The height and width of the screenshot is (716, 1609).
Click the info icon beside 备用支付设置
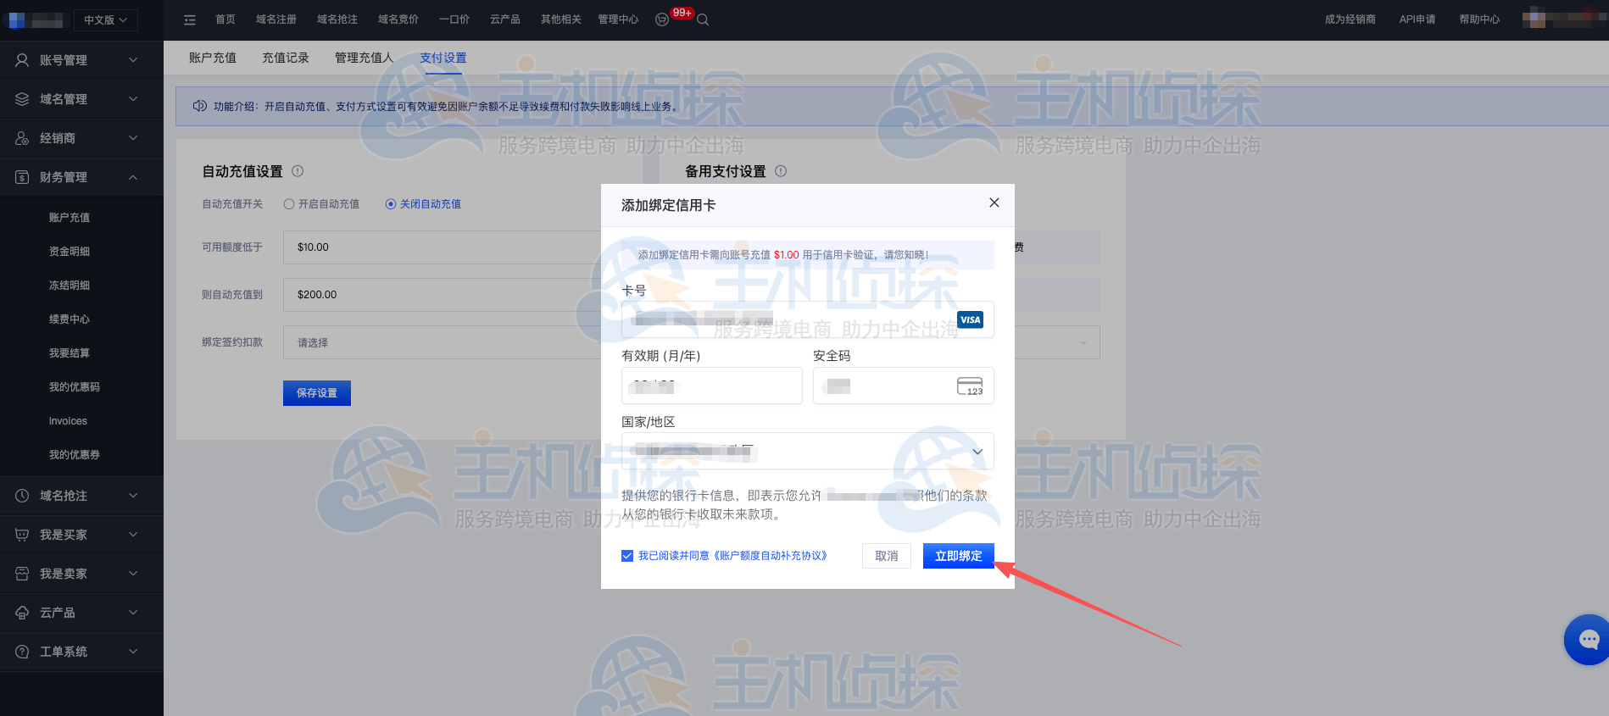(x=781, y=171)
